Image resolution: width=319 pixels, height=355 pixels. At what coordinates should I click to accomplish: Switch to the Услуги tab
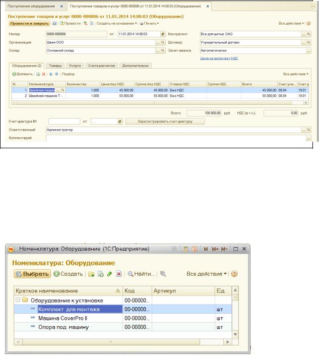tap(75, 66)
